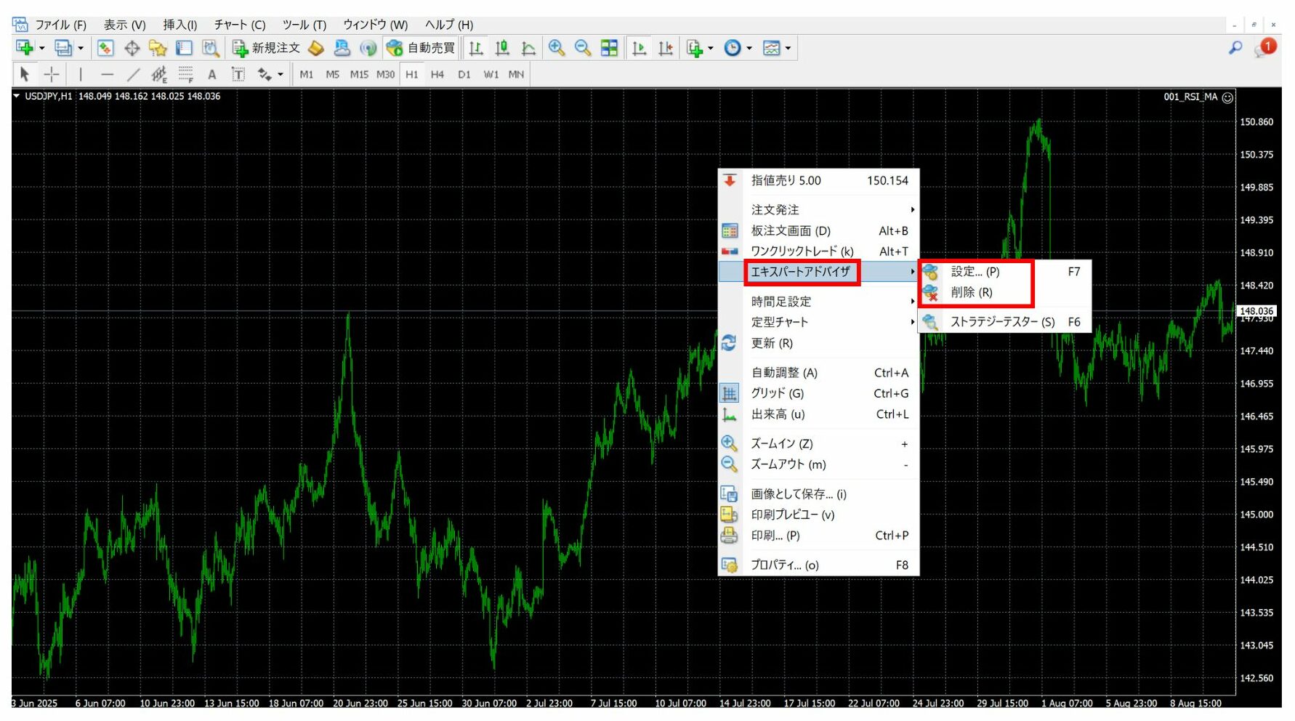Image resolution: width=1295 pixels, height=721 pixels.
Task: Select the horizontal line drawing tool
Action: click(x=108, y=73)
